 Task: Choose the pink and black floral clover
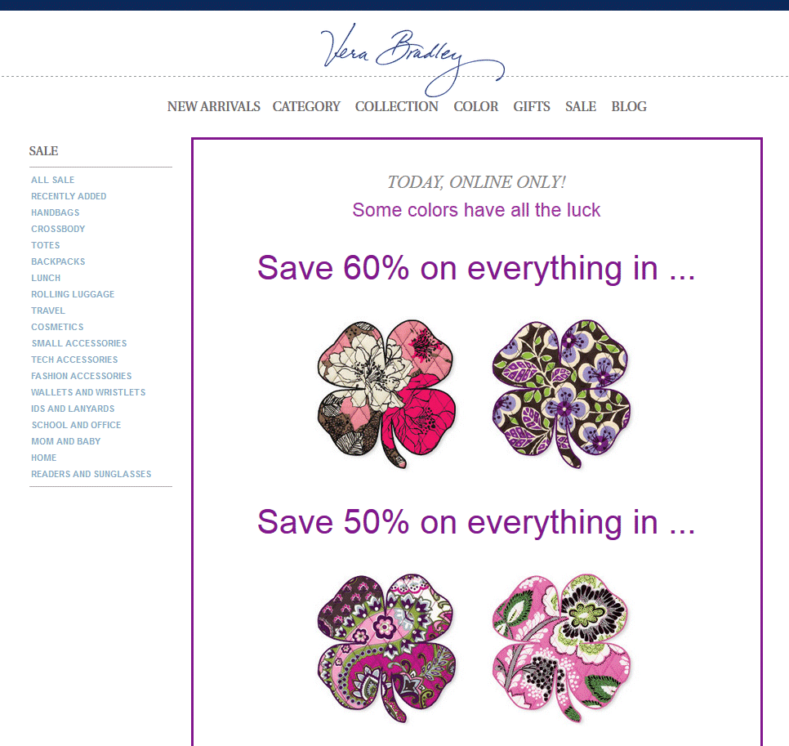pos(561,648)
